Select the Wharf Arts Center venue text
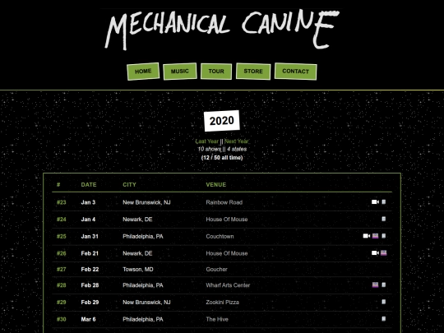This screenshot has height=333, width=444. [228, 285]
